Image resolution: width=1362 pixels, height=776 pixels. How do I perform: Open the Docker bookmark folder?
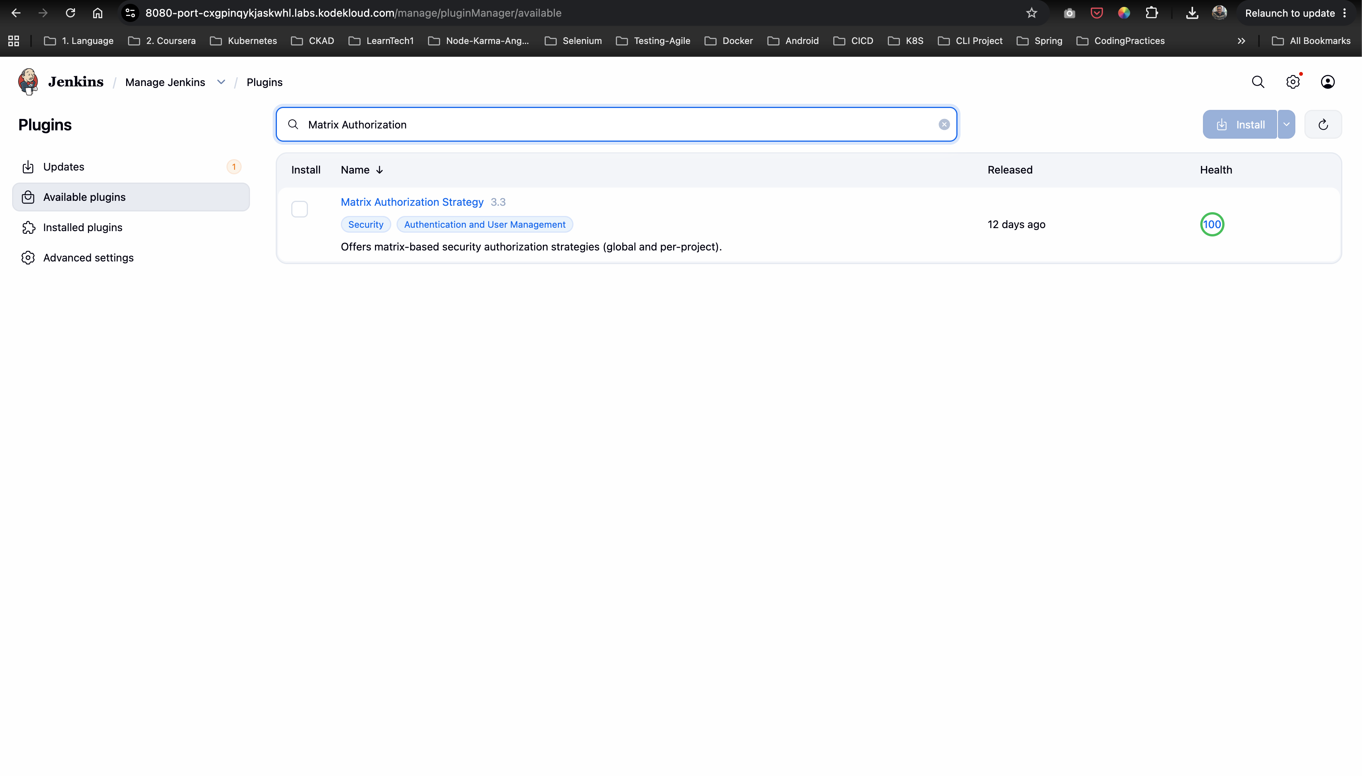point(729,41)
